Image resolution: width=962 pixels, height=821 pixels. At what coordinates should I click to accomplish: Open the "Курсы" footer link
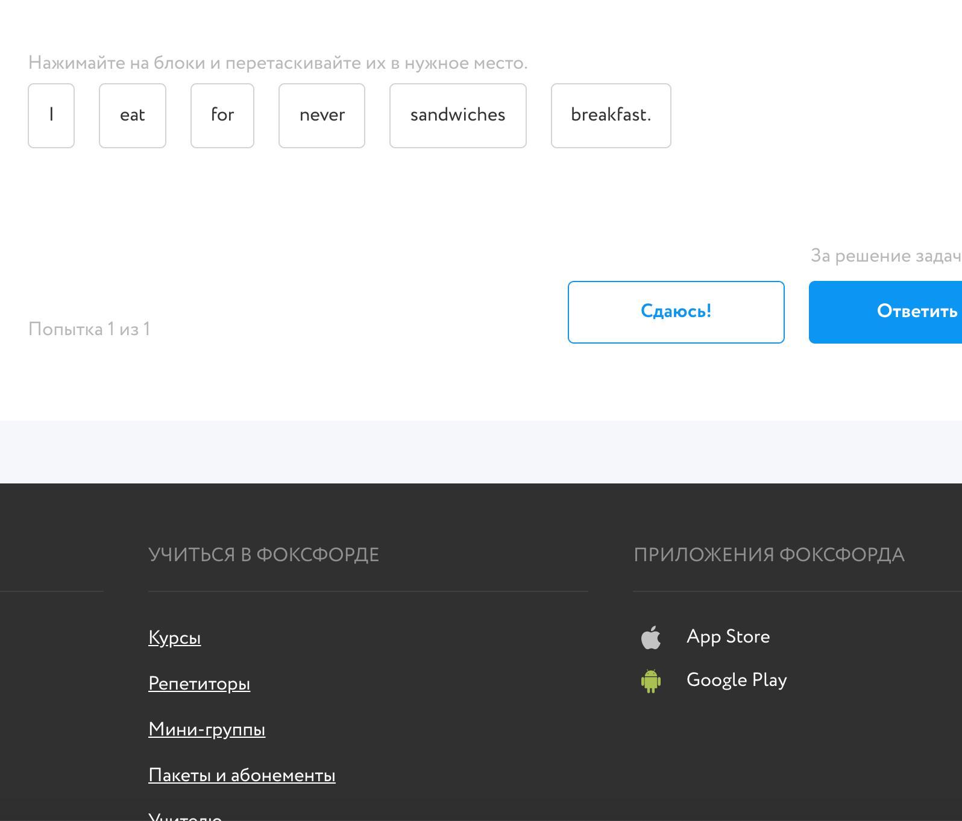(x=175, y=638)
